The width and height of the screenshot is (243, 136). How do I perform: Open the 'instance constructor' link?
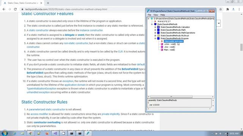coord(91,30)
